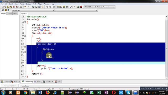Collapse the code fold at line 13
The image size is (168, 95).
(x=25, y=47)
